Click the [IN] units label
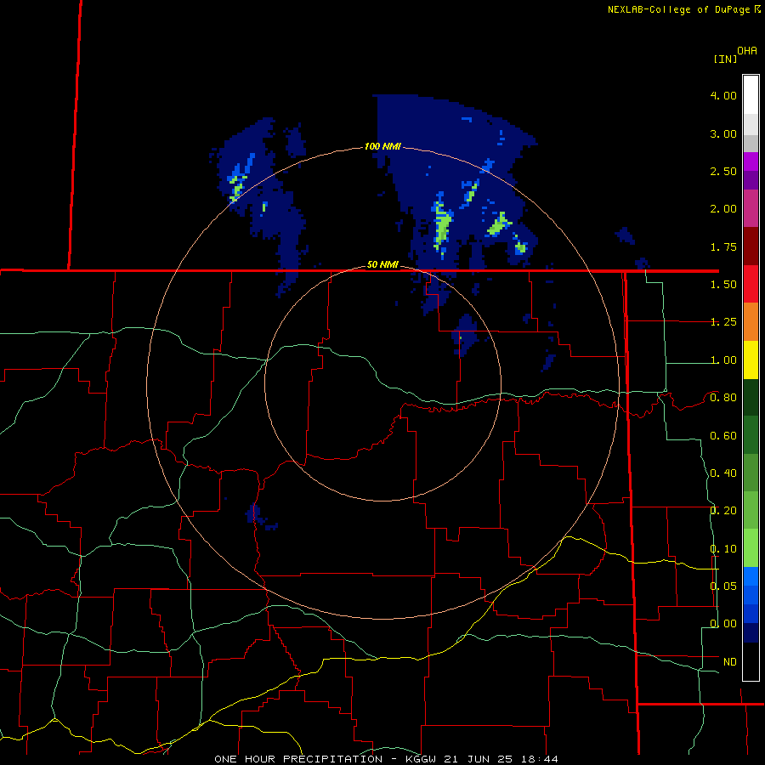The image size is (765, 765). click(x=726, y=59)
